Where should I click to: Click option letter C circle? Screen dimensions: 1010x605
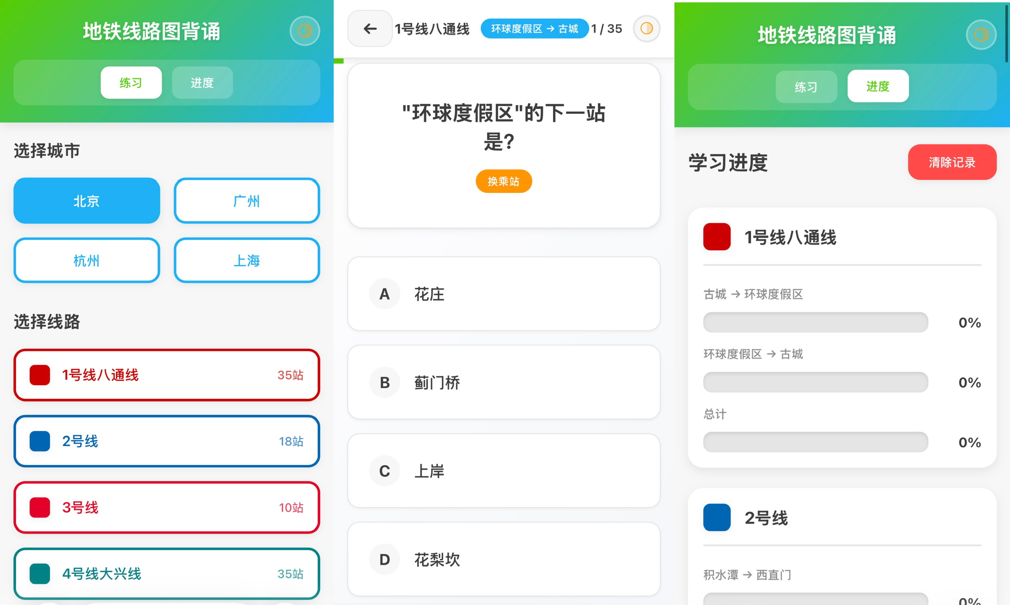click(x=384, y=471)
